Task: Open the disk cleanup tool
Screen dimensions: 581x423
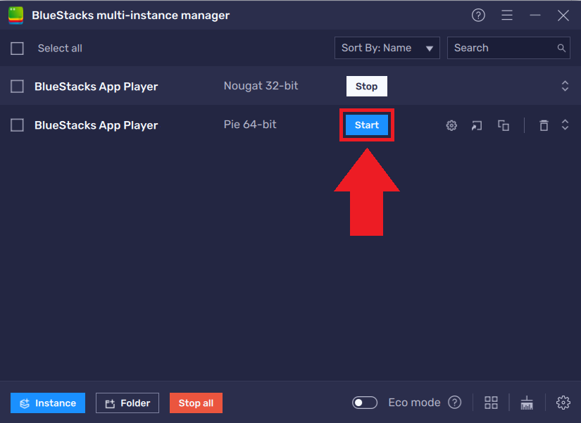Action: [x=527, y=402]
